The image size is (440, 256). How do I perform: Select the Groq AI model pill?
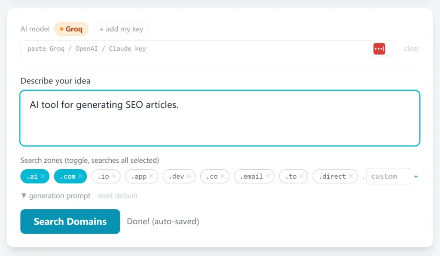pos(71,29)
